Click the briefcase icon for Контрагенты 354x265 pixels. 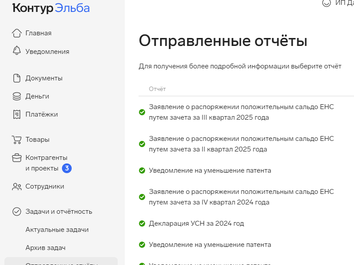(17, 158)
